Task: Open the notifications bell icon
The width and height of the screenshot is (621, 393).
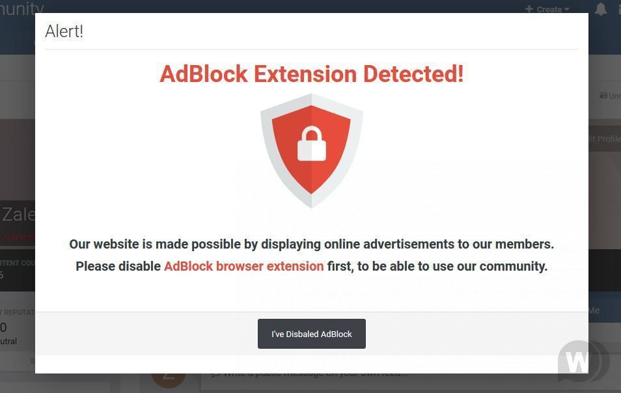Action: click(x=601, y=9)
